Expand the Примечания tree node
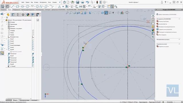183x103 pixels. pos(7,24)
